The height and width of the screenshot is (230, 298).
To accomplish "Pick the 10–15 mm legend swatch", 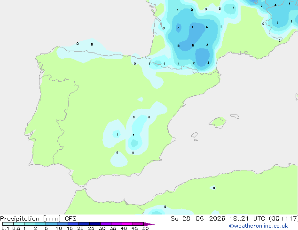I will click(x=62, y=224).
